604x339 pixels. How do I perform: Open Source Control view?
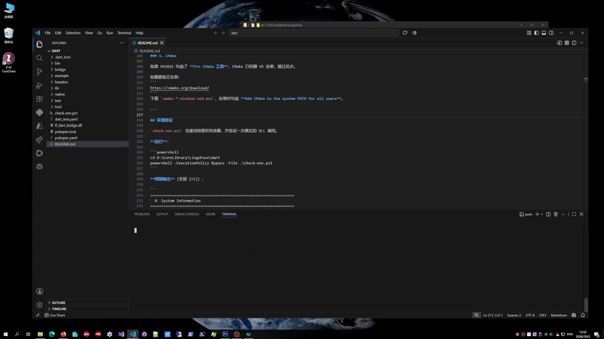39,72
